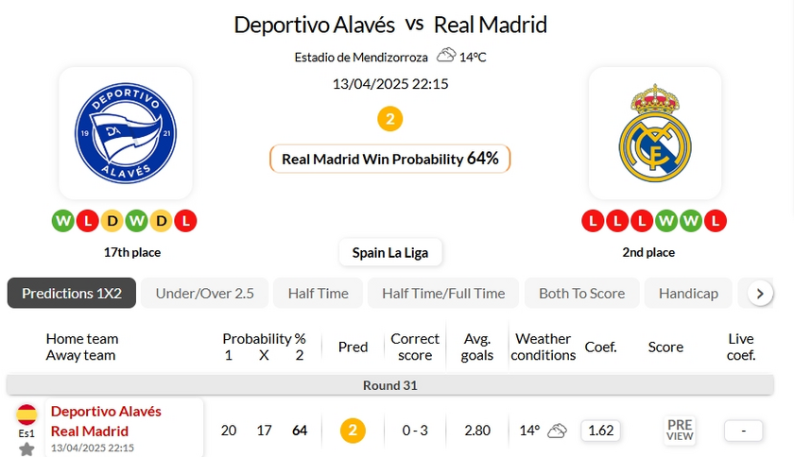Click the orange prediction badge in the match row
The image size is (794, 457).
[353, 431]
